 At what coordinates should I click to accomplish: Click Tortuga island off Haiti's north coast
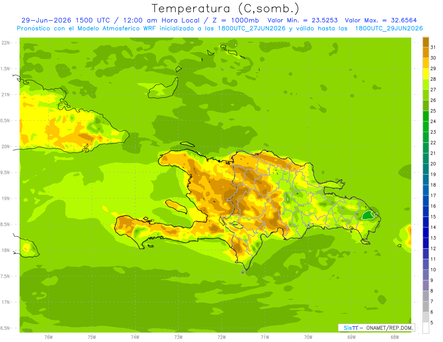click(x=188, y=144)
